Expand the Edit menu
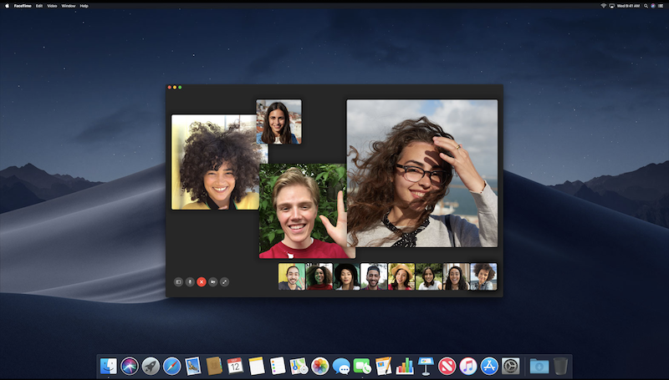The height and width of the screenshot is (380, 669). pyautogui.click(x=39, y=6)
